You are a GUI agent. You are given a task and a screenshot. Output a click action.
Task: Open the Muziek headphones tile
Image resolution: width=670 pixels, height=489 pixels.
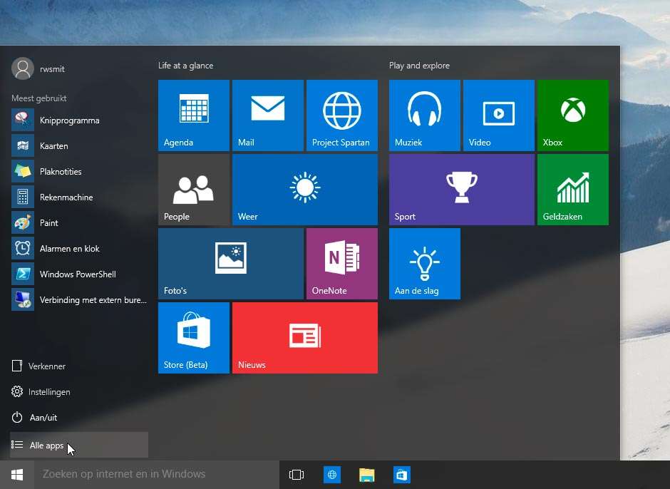coord(425,115)
